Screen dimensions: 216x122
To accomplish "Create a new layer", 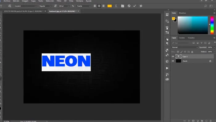I will (206, 121).
